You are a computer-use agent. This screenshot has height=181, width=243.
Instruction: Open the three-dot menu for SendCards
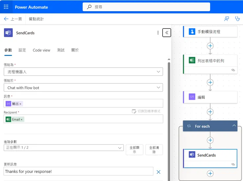click(158, 33)
